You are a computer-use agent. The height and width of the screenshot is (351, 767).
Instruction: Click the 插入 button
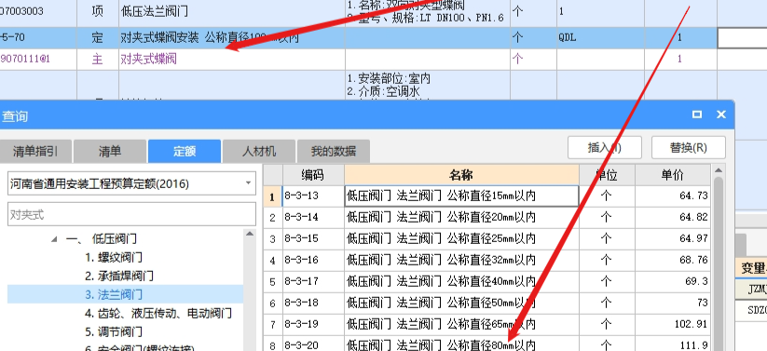[605, 147]
